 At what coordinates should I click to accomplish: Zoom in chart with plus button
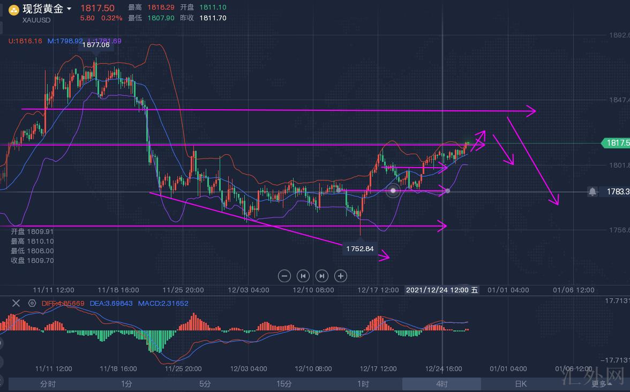pos(340,276)
